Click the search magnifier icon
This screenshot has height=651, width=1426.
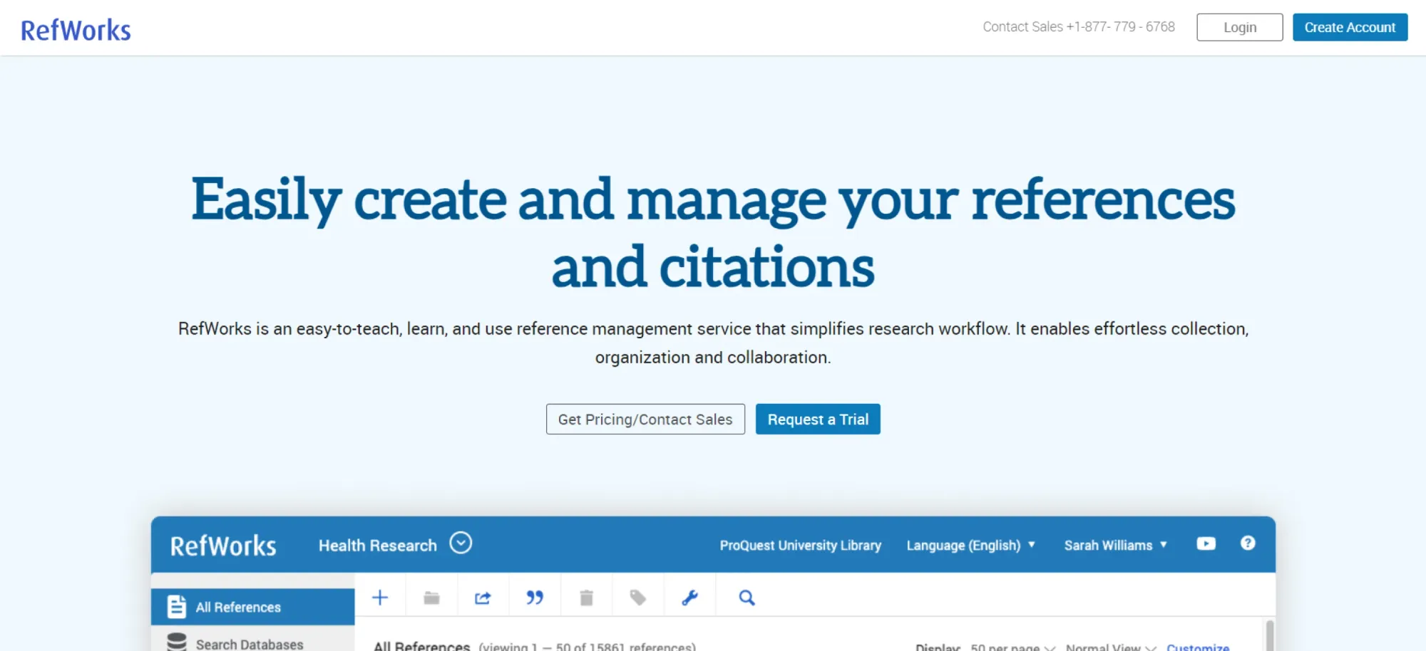pyautogui.click(x=747, y=598)
